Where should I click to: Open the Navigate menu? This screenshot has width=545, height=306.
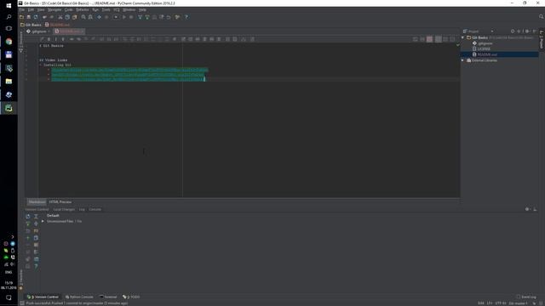point(54,9)
